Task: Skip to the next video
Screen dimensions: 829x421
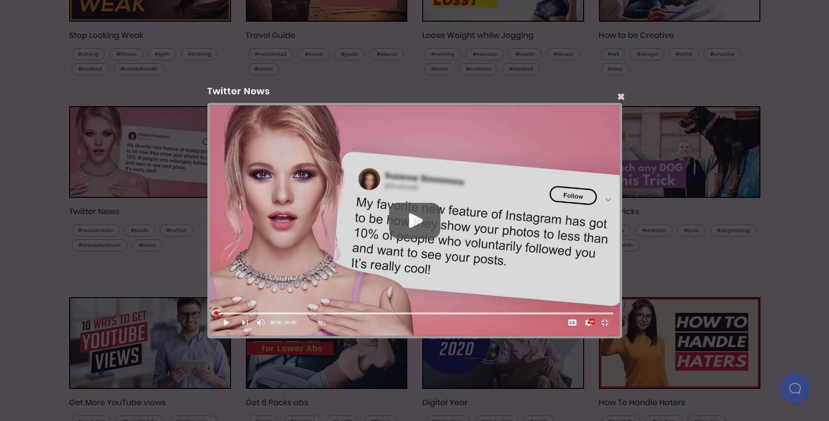Action: click(244, 323)
